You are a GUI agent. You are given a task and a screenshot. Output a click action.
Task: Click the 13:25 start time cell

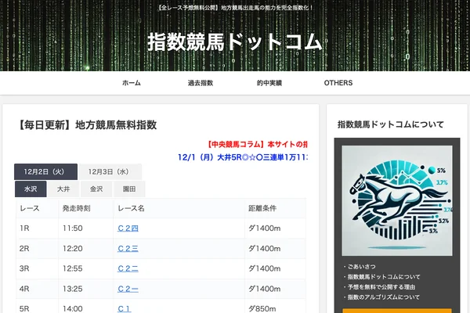[85, 289]
